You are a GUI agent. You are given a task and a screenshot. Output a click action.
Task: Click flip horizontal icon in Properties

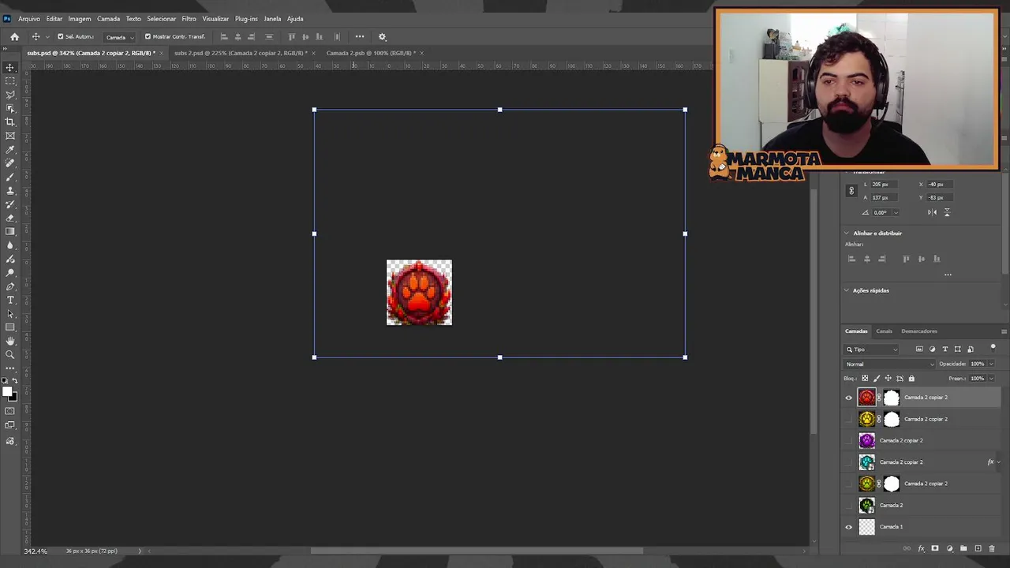(933, 212)
